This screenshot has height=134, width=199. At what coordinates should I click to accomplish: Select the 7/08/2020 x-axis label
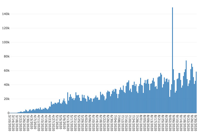119,123
